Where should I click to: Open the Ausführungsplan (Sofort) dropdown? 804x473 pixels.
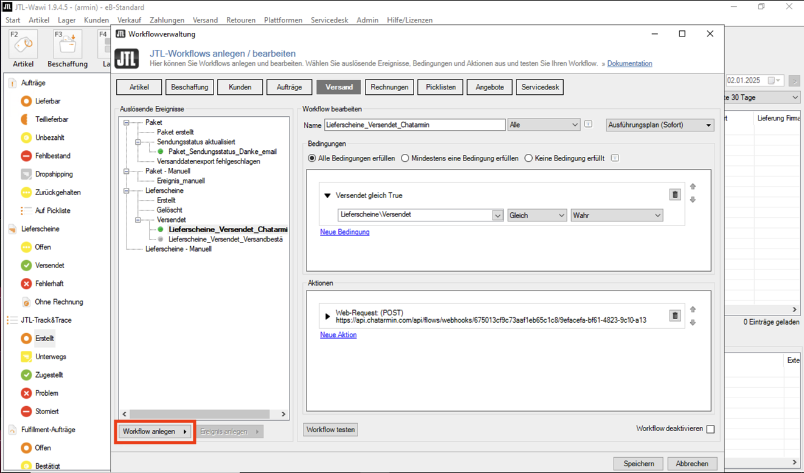(660, 125)
